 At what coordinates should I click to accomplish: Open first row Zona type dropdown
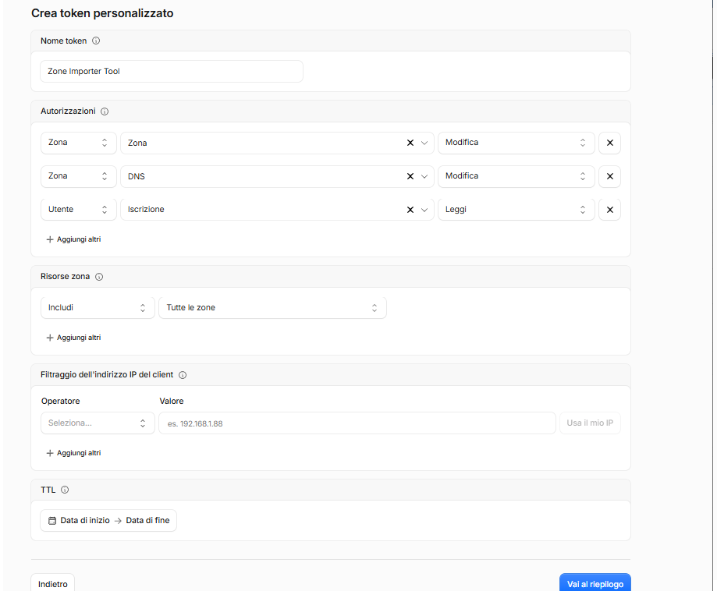[x=79, y=143]
